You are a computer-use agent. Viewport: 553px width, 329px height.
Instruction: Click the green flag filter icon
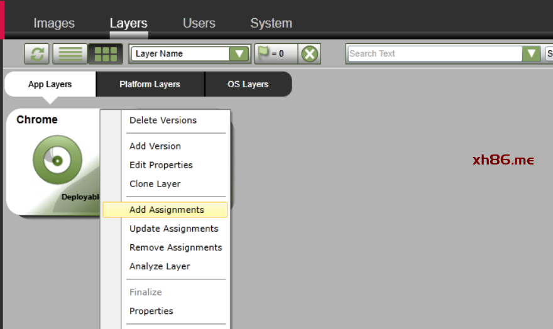(x=264, y=53)
